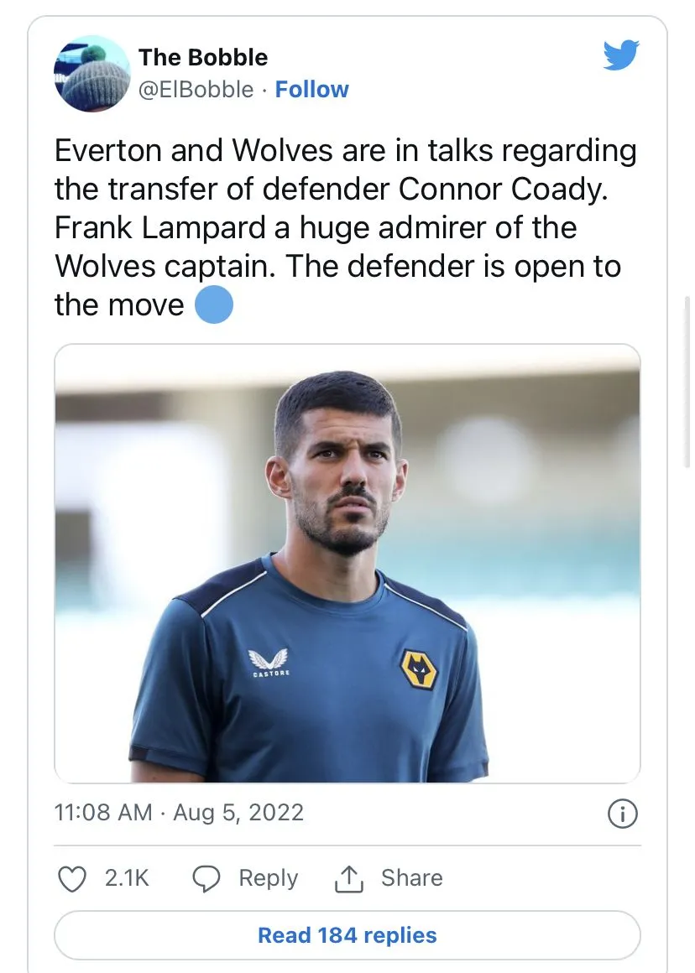This screenshot has width=695, height=973.
Task: Click the 2.1K likes count
Action: pyautogui.click(x=127, y=878)
